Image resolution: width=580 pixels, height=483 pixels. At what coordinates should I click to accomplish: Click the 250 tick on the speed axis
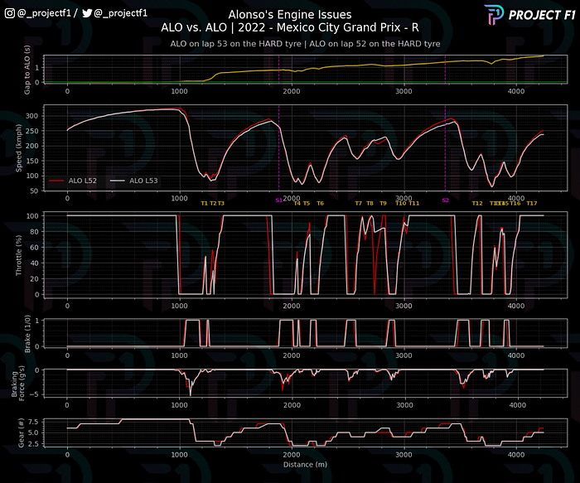point(31,131)
